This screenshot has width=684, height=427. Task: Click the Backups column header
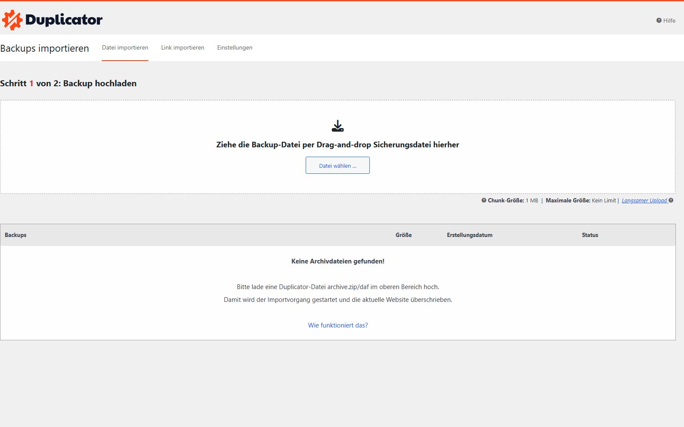point(15,235)
